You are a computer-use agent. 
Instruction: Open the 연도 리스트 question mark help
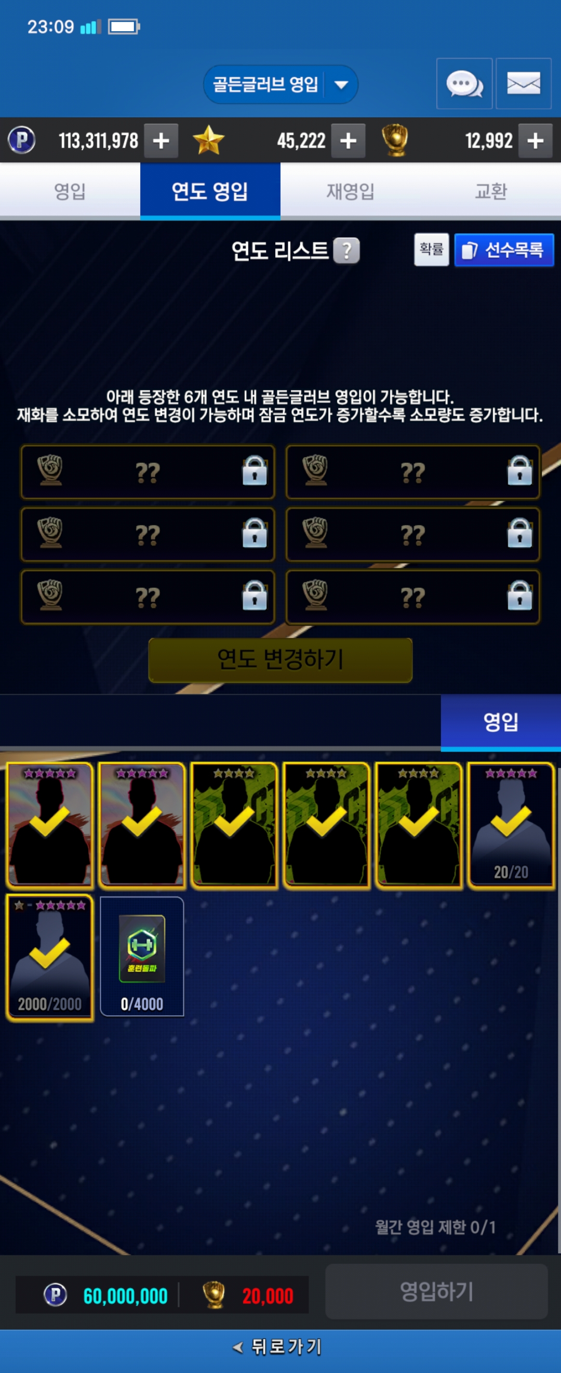(346, 251)
